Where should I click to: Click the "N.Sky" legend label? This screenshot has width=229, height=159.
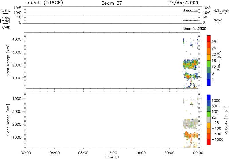tap(5, 11)
